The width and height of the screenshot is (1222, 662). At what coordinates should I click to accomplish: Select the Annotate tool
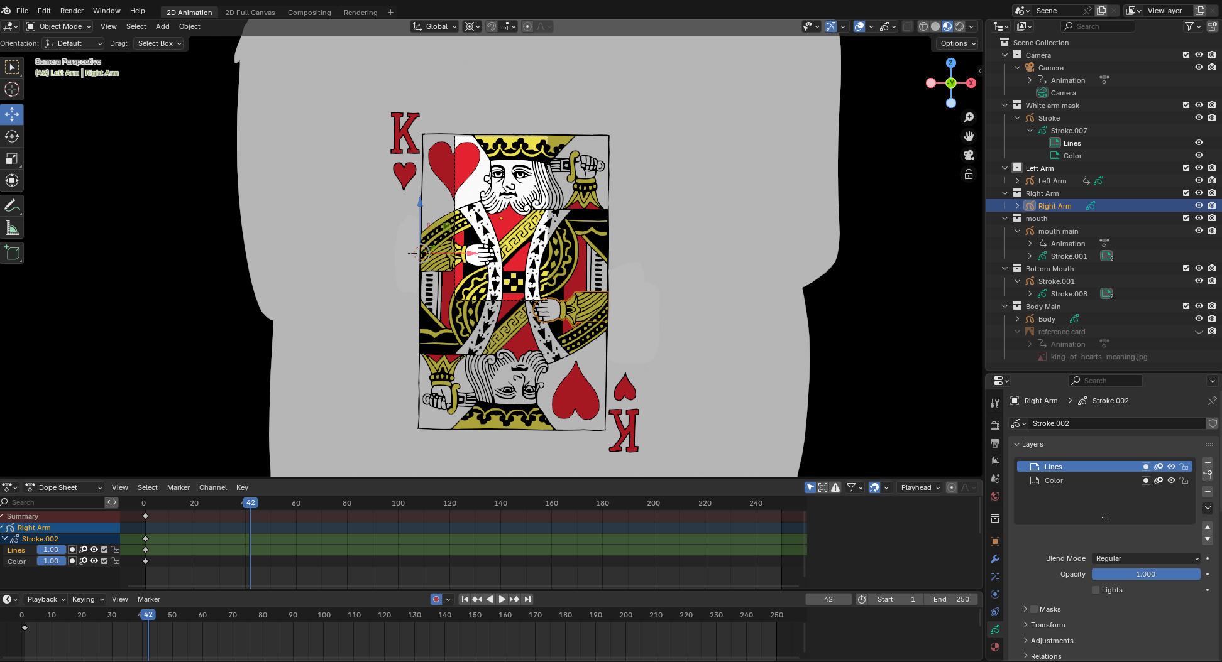click(x=12, y=205)
